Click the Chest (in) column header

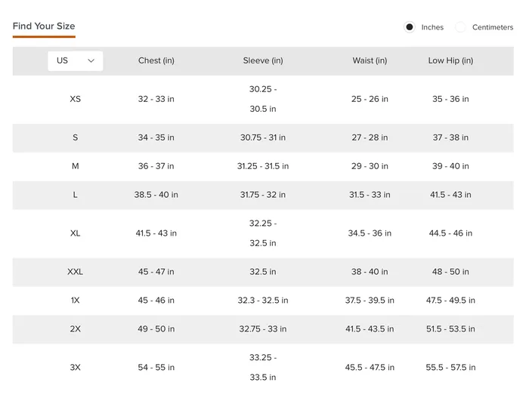[x=156, y=60]
